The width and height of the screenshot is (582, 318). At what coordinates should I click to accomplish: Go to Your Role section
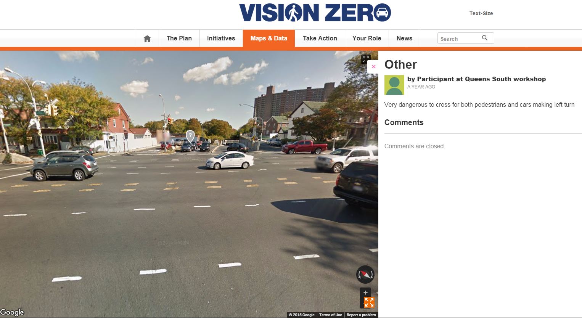[x=367, y=38]
